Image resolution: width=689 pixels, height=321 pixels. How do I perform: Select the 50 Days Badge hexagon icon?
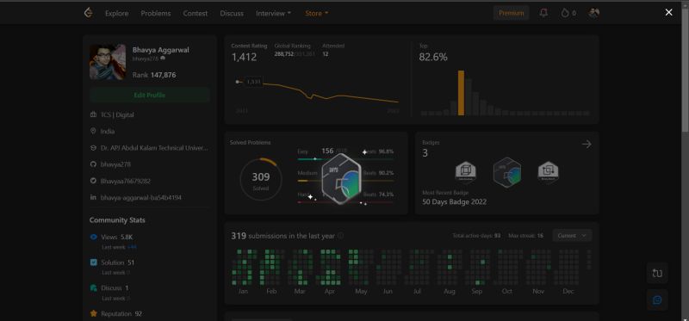(507, 173)
